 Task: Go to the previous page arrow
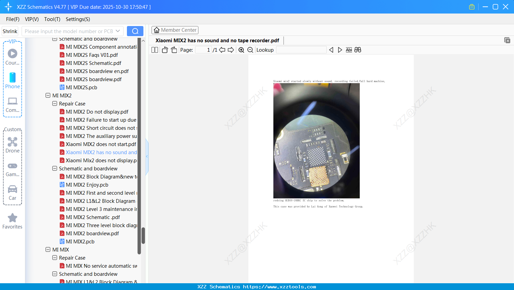point(222,50)
